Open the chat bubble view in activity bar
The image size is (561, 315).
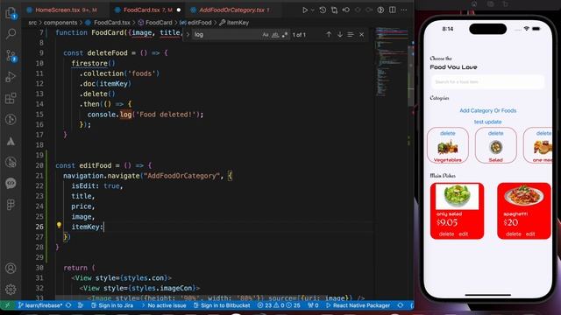point(11,183)
